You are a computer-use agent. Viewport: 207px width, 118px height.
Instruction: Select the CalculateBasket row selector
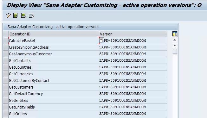[6, 40]
